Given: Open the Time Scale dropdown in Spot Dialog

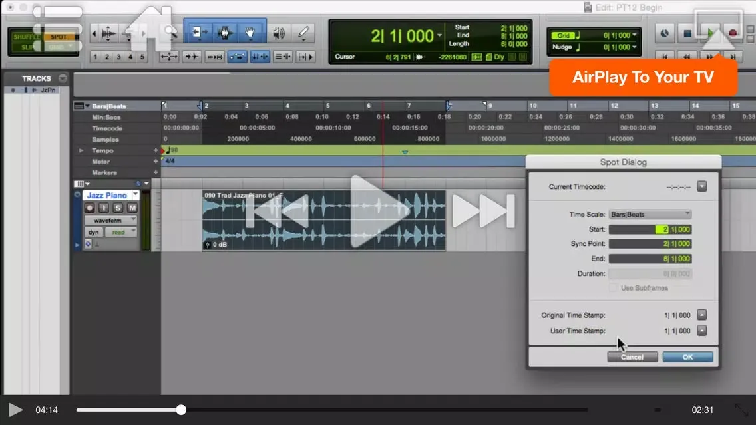Looking at the screenshot, I should (650, 214).
